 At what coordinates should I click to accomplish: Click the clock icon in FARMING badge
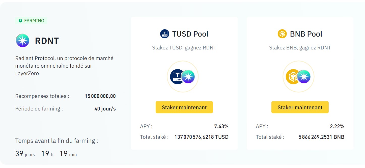pos(20,20)
